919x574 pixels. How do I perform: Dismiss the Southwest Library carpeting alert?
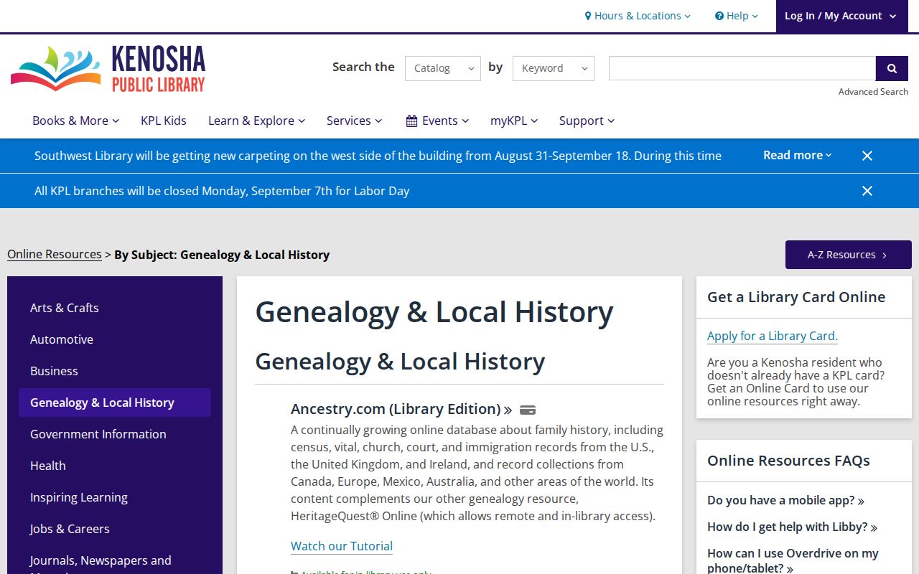point(867,156)
